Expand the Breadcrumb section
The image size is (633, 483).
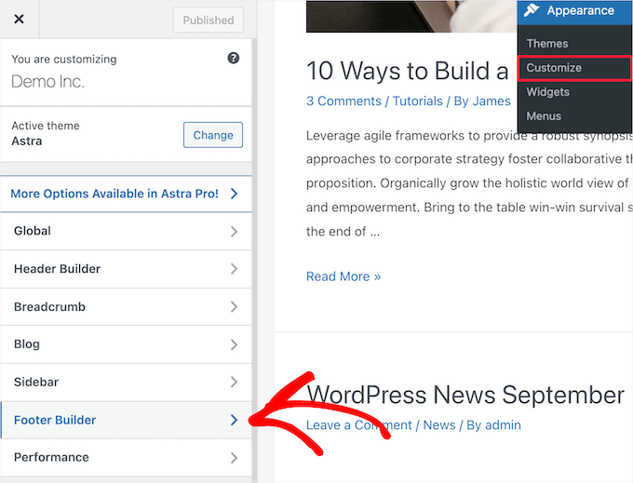point(126,306)
